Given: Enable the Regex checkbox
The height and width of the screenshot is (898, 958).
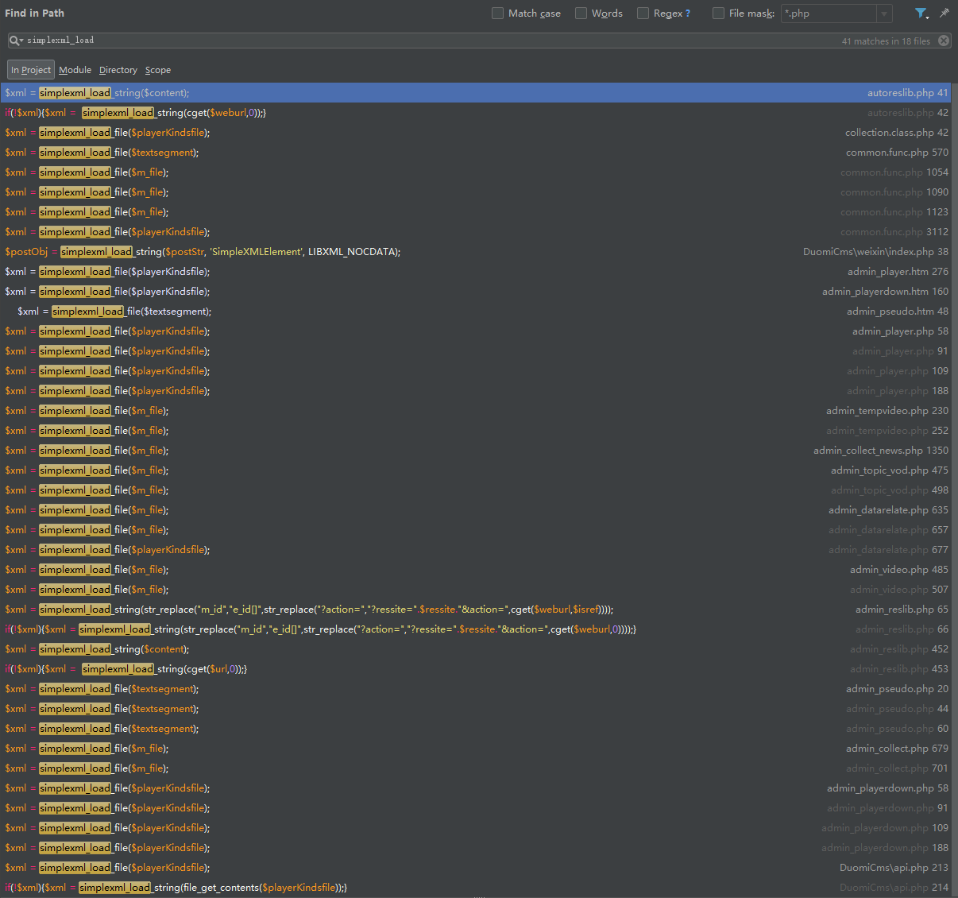Looking at the screenshot, I should (x=643, y=14).
